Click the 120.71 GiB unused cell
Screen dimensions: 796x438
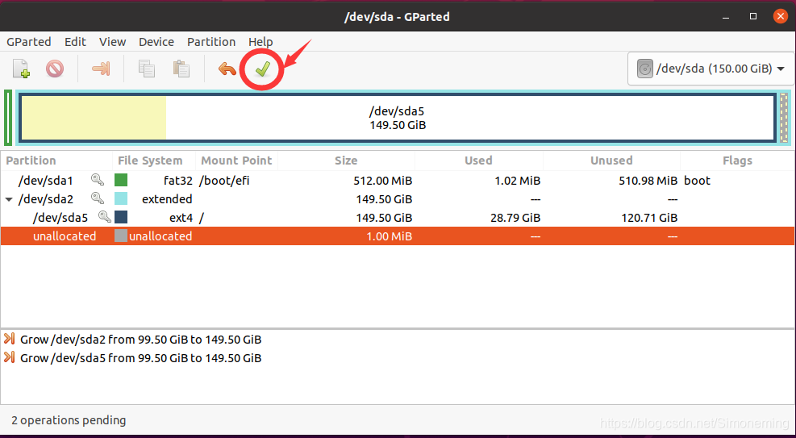tap(649, 218)
